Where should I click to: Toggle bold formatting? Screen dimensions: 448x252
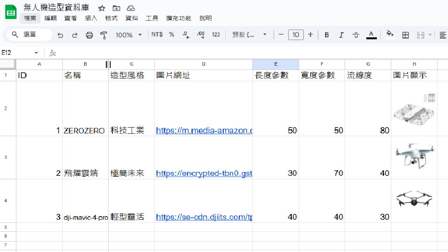tap(327, 35)
